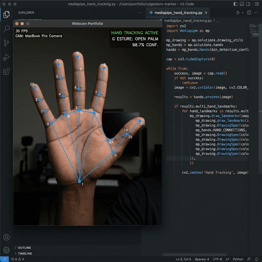The image size is (262, 262).
Task: Change indentation via Spaces: 4
Action: 202,259
